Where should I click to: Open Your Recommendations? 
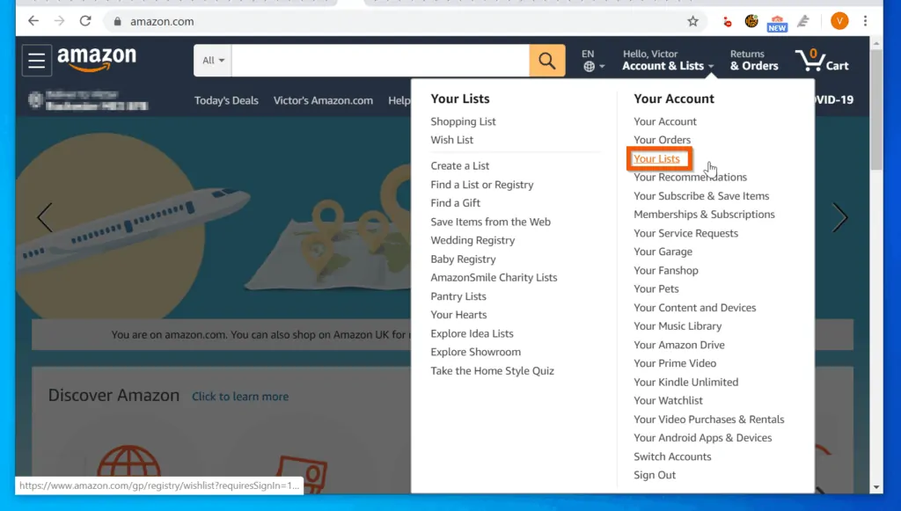690,178
